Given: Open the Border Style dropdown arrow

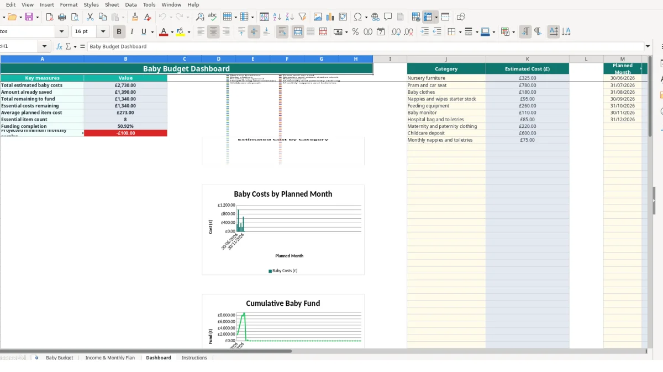Looking at the screenshot, I should point(477,32).
